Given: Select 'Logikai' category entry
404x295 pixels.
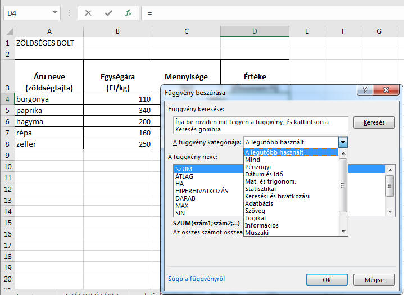Looking at the screenshot, I should [255, 218].
